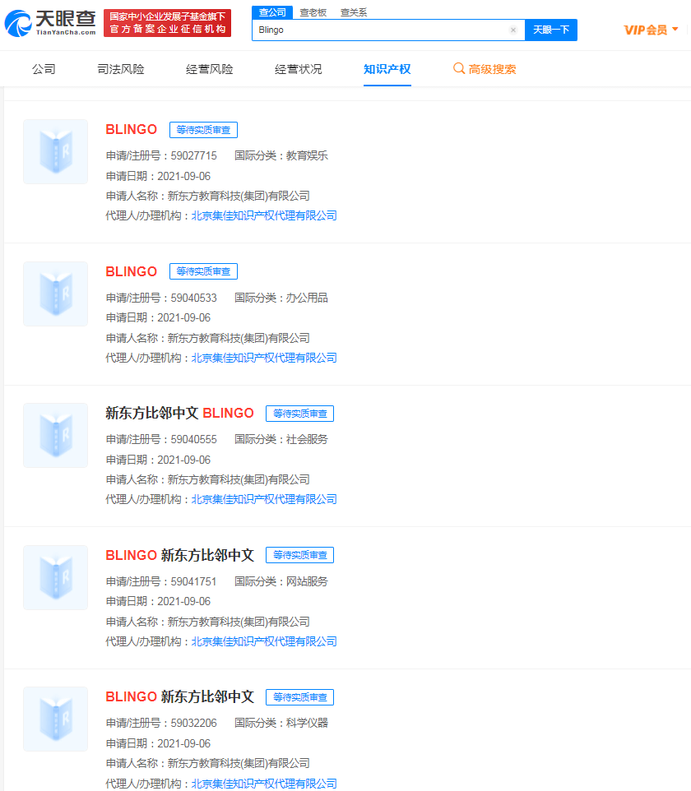
Task: Click the 高级搜索 magnifier icon
Action: click(x=458, y=68)
